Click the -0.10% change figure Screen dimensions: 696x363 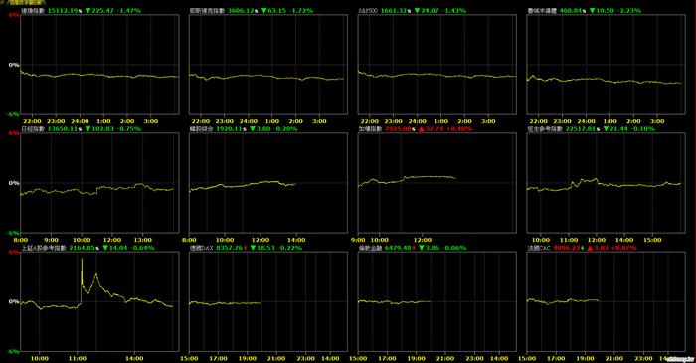643,128
